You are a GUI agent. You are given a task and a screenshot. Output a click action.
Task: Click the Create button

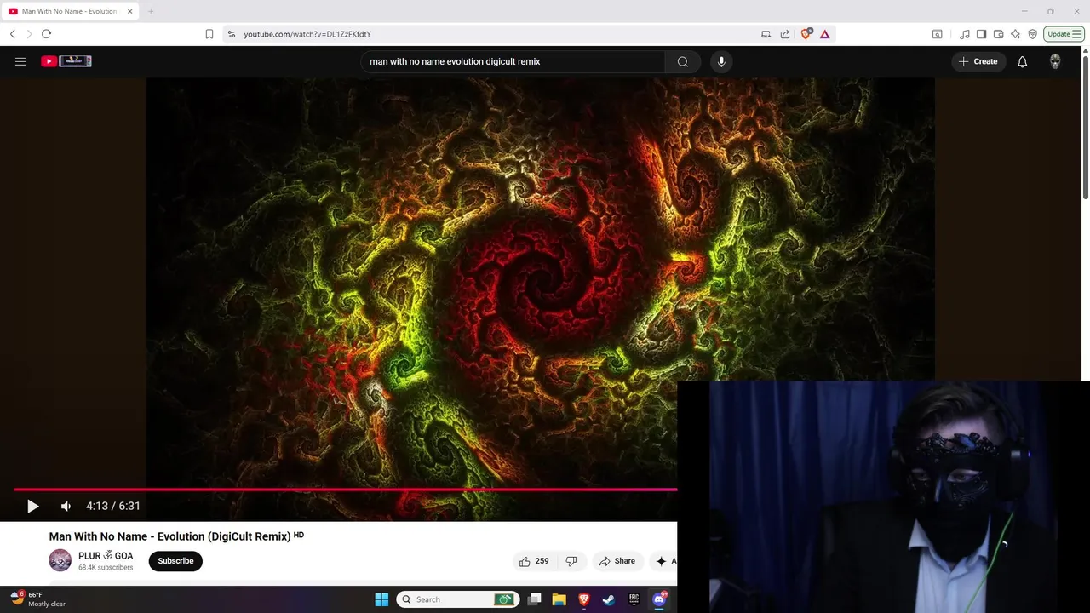(x=978, y=61)
